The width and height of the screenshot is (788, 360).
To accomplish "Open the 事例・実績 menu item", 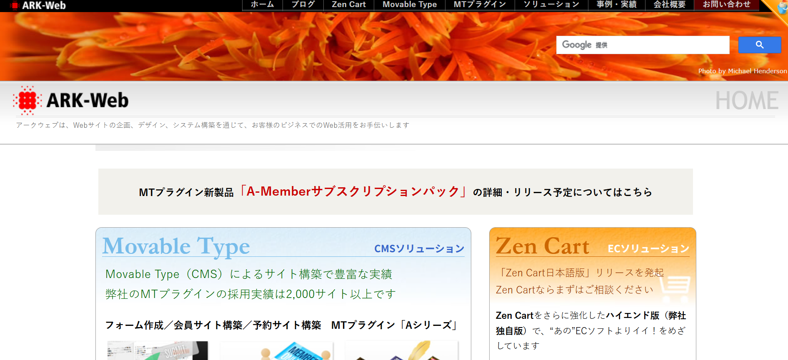I will 616,5.
